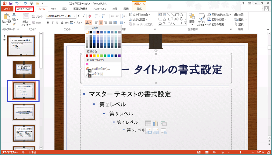This screenshot has width=272, height=155.
Task: Expand the shapes gallery more arrow
Action: tap(185, 23)
